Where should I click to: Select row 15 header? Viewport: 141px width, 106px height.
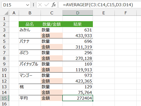4,98
